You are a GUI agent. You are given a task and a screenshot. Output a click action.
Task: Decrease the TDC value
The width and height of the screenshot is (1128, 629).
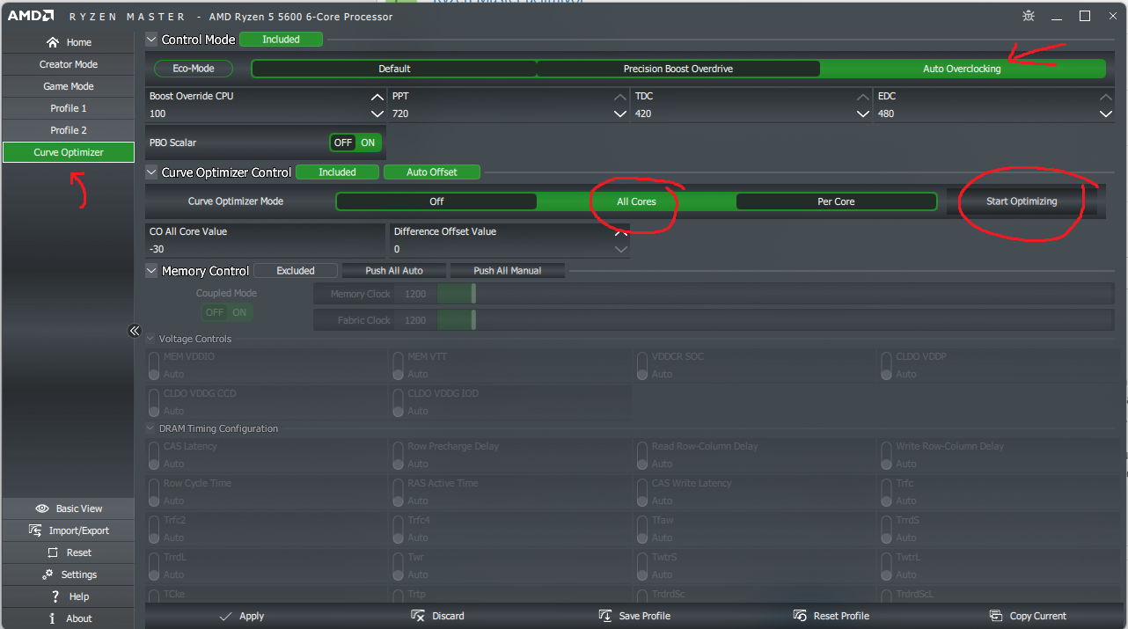862,113
